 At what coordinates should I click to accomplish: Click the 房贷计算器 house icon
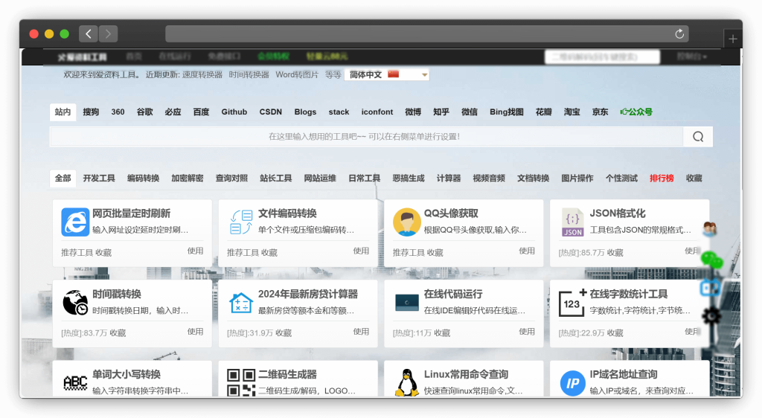tap(241, 303)
